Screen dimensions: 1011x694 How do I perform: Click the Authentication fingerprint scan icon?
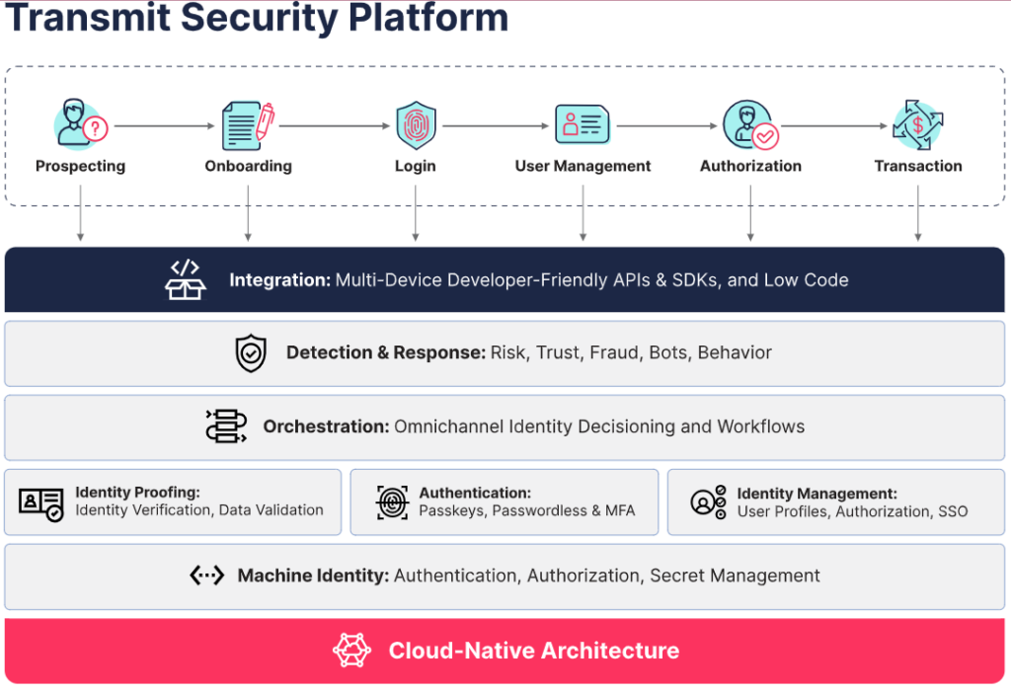point(393,501)
